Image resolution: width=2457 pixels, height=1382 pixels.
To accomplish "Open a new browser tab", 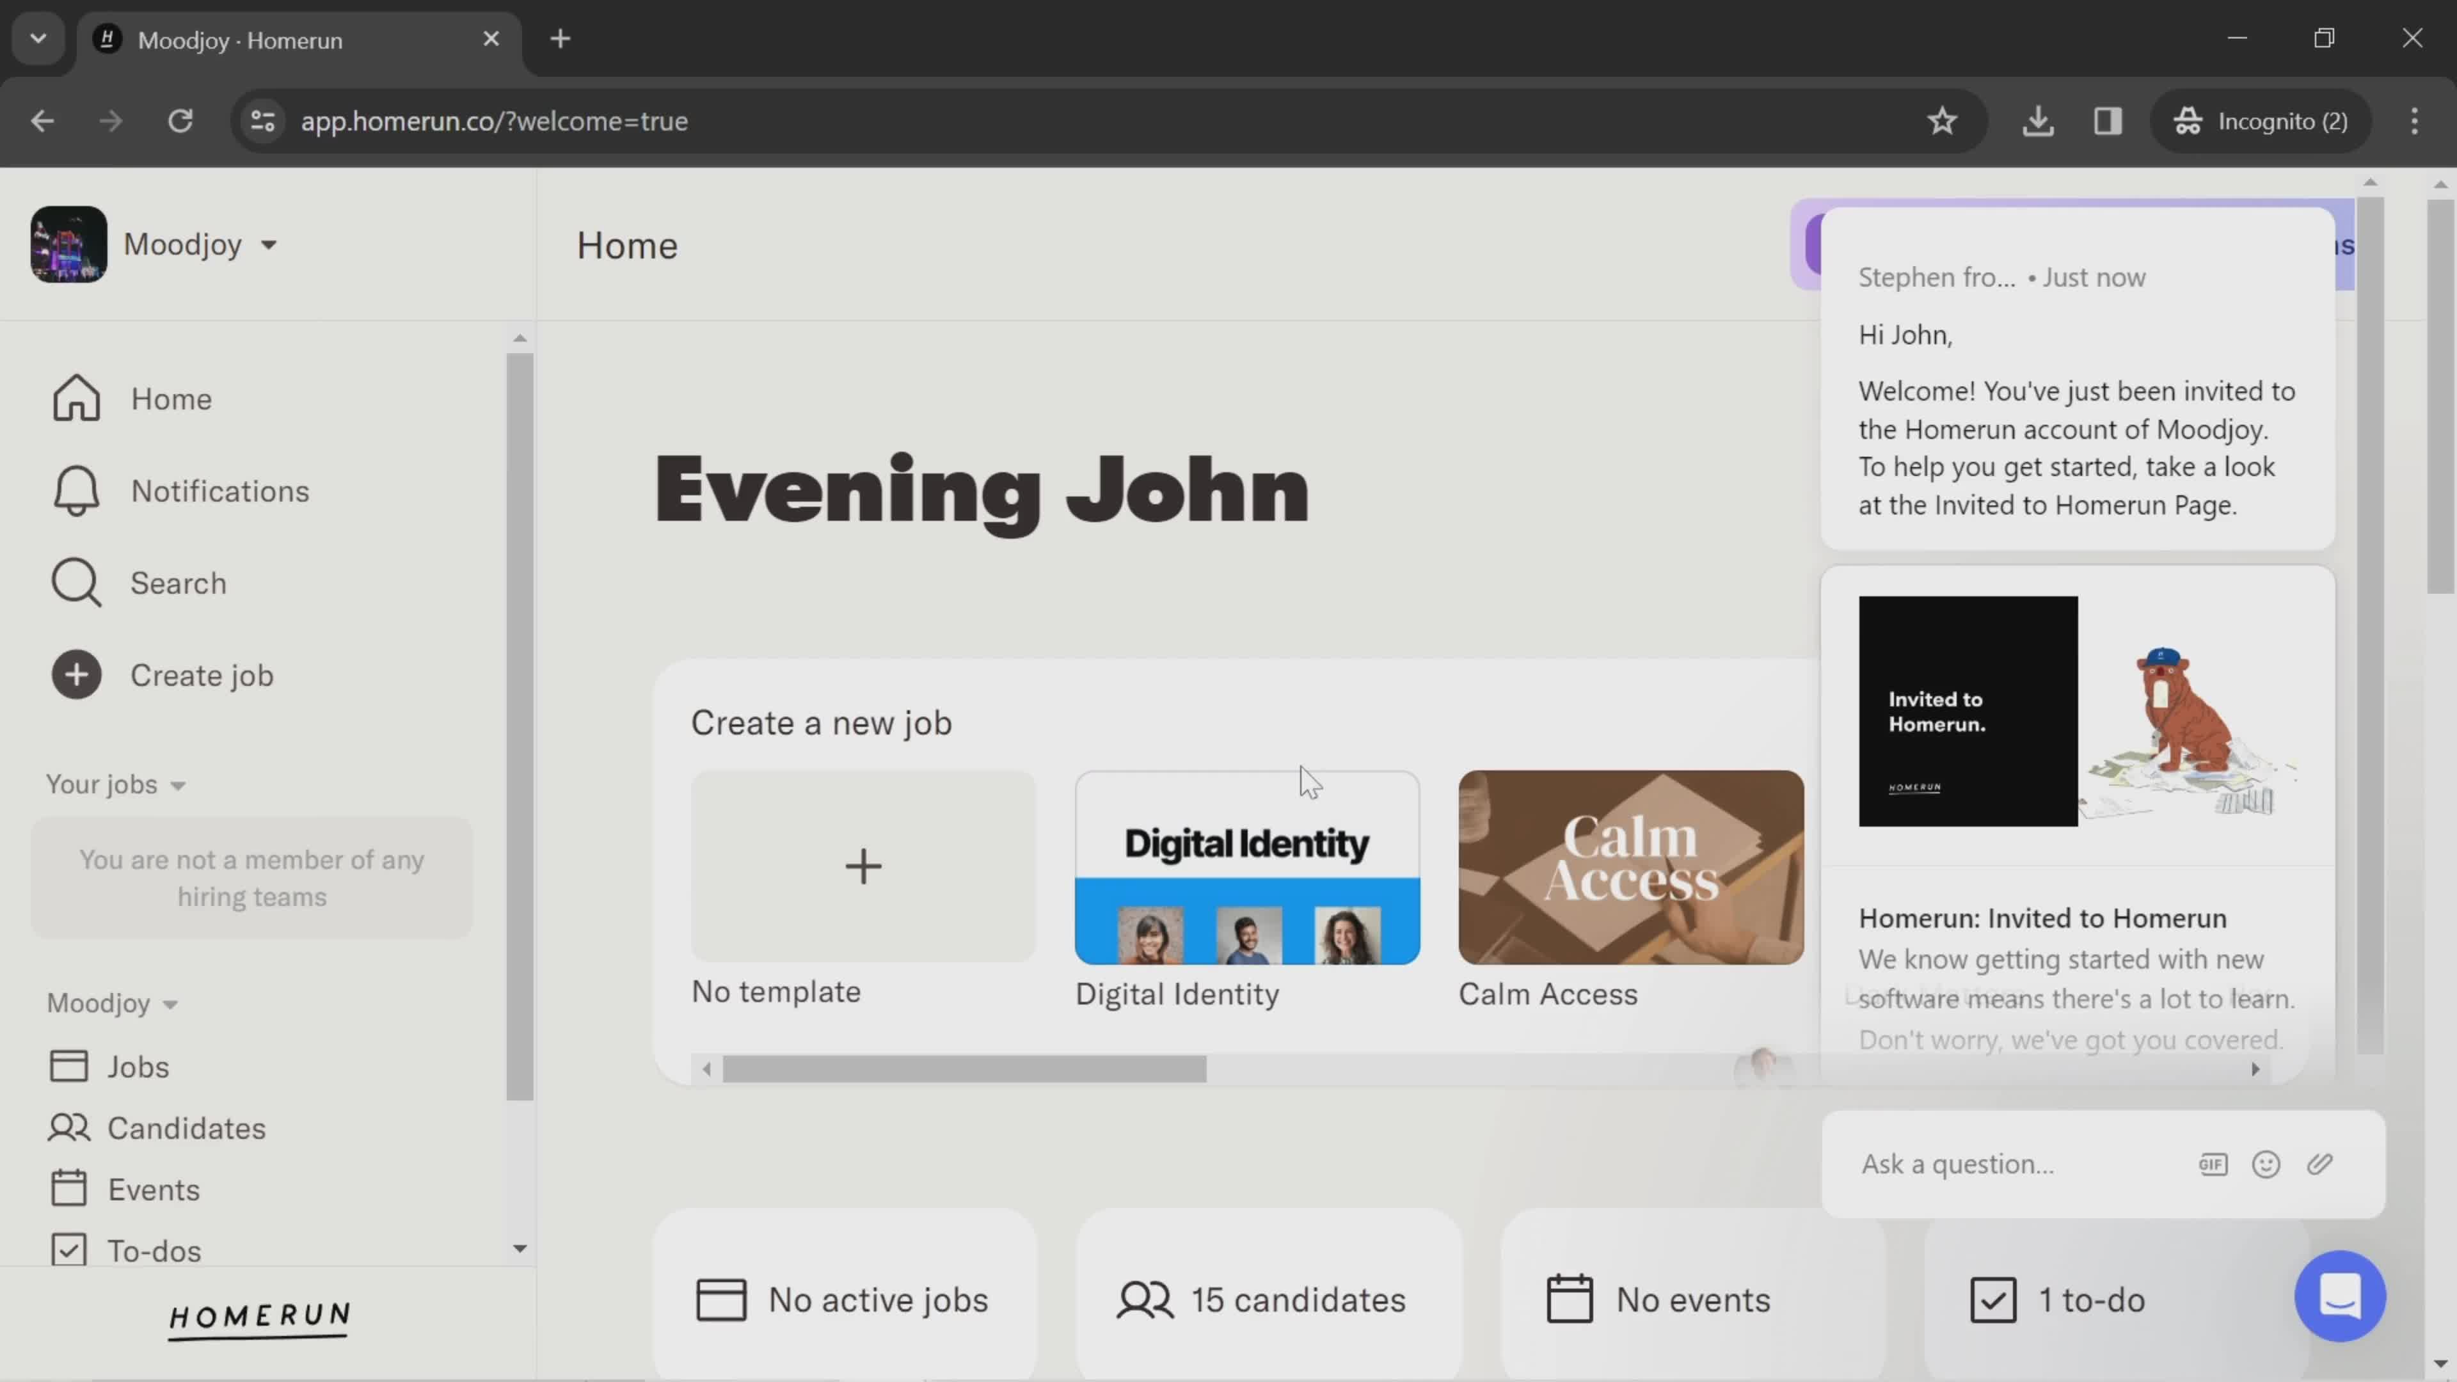I will pos(561,39).
